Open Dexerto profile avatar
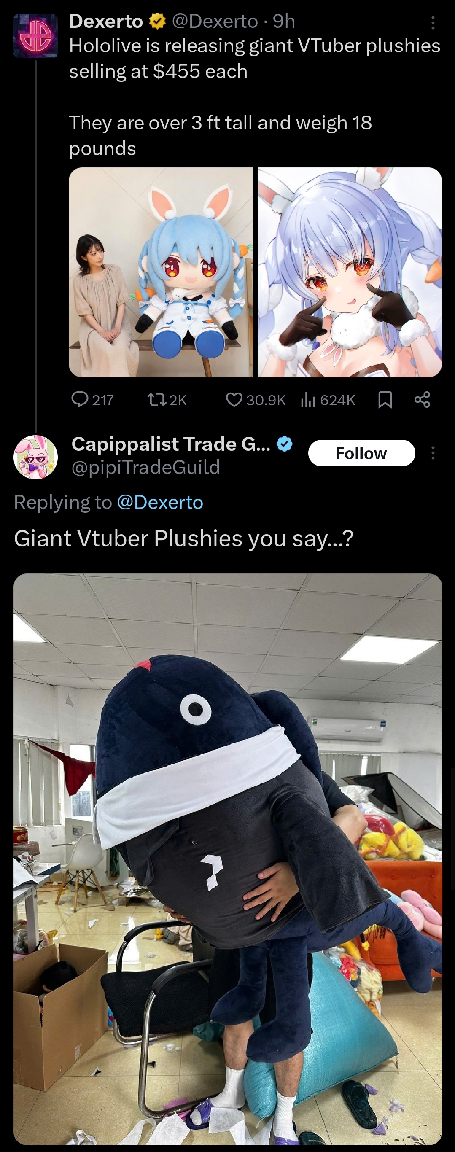The height and width of the screenshot is (1152, 455). (36, 36)
